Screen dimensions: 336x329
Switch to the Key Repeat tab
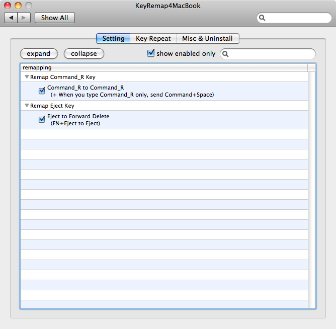pos(153,39)
